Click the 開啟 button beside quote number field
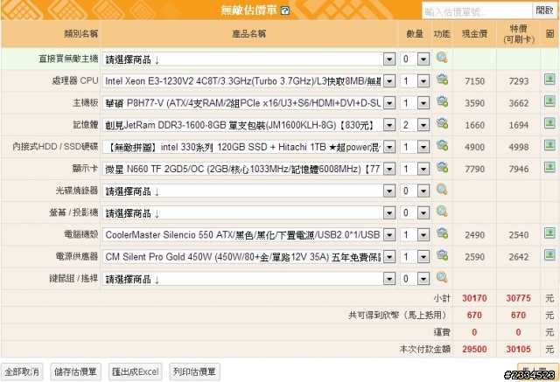Screen dimensions: 560x382 point(544,10)
